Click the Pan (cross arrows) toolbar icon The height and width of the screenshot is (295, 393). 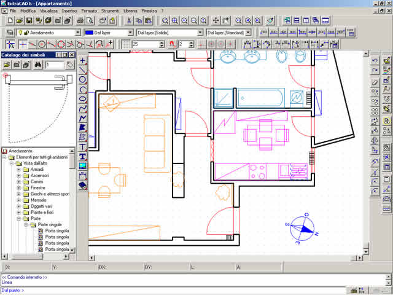coord(216,20)
